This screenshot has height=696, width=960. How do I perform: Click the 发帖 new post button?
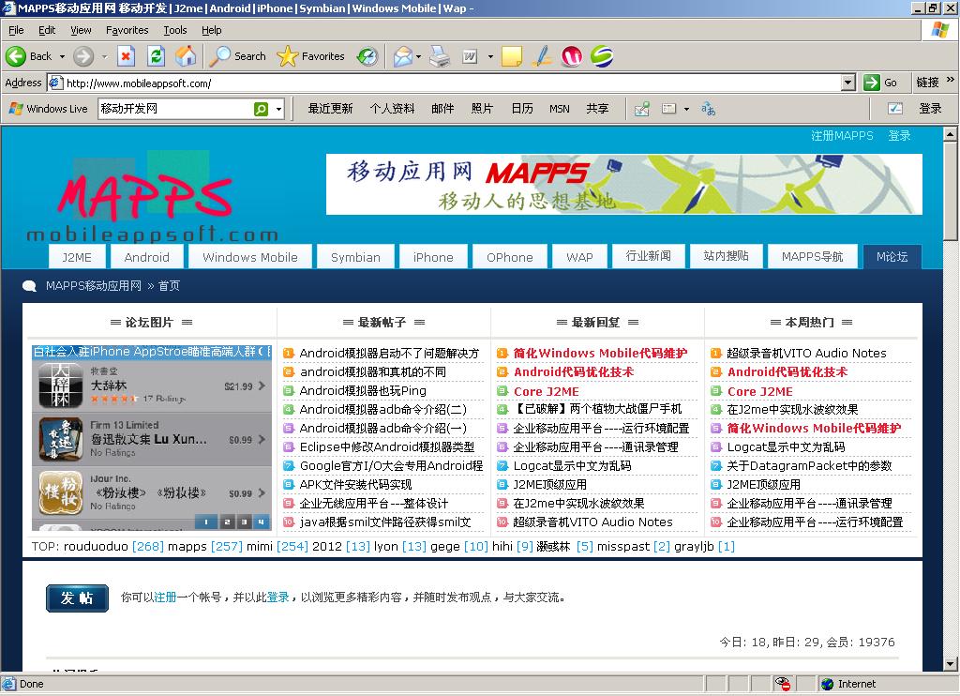(x=77, y=598)
